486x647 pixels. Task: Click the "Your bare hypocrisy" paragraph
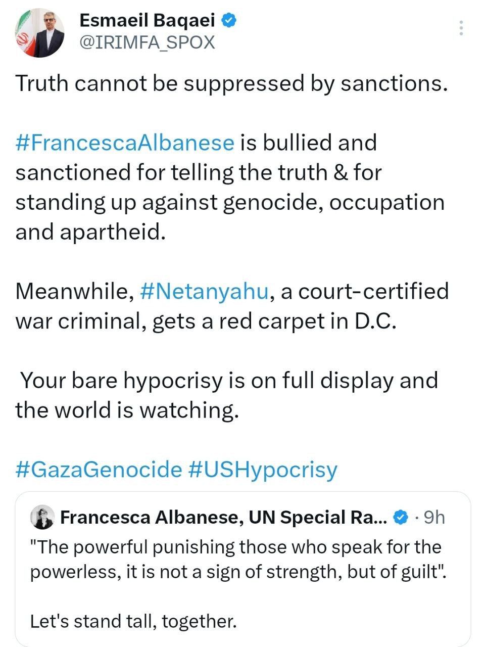point(226,395)
